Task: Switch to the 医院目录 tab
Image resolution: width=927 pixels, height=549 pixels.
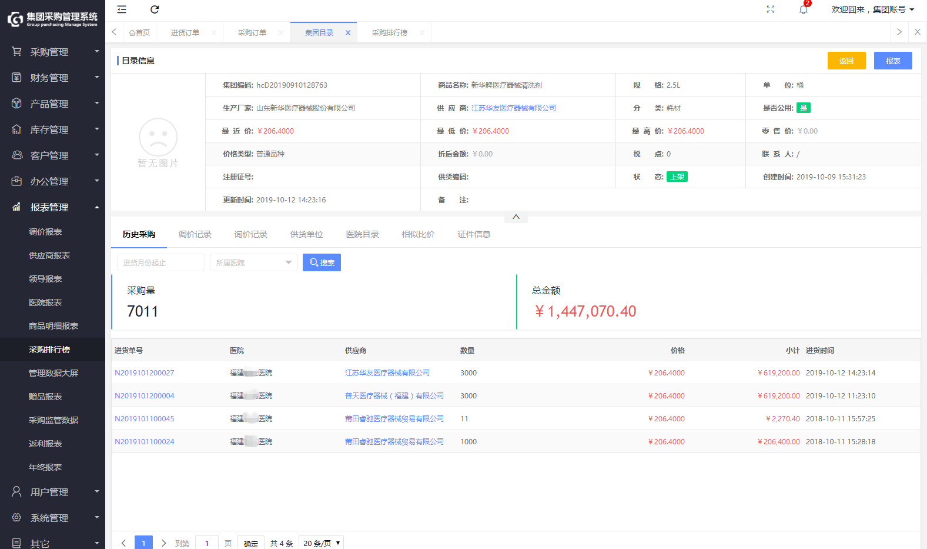Action: (x=363, y=234)
